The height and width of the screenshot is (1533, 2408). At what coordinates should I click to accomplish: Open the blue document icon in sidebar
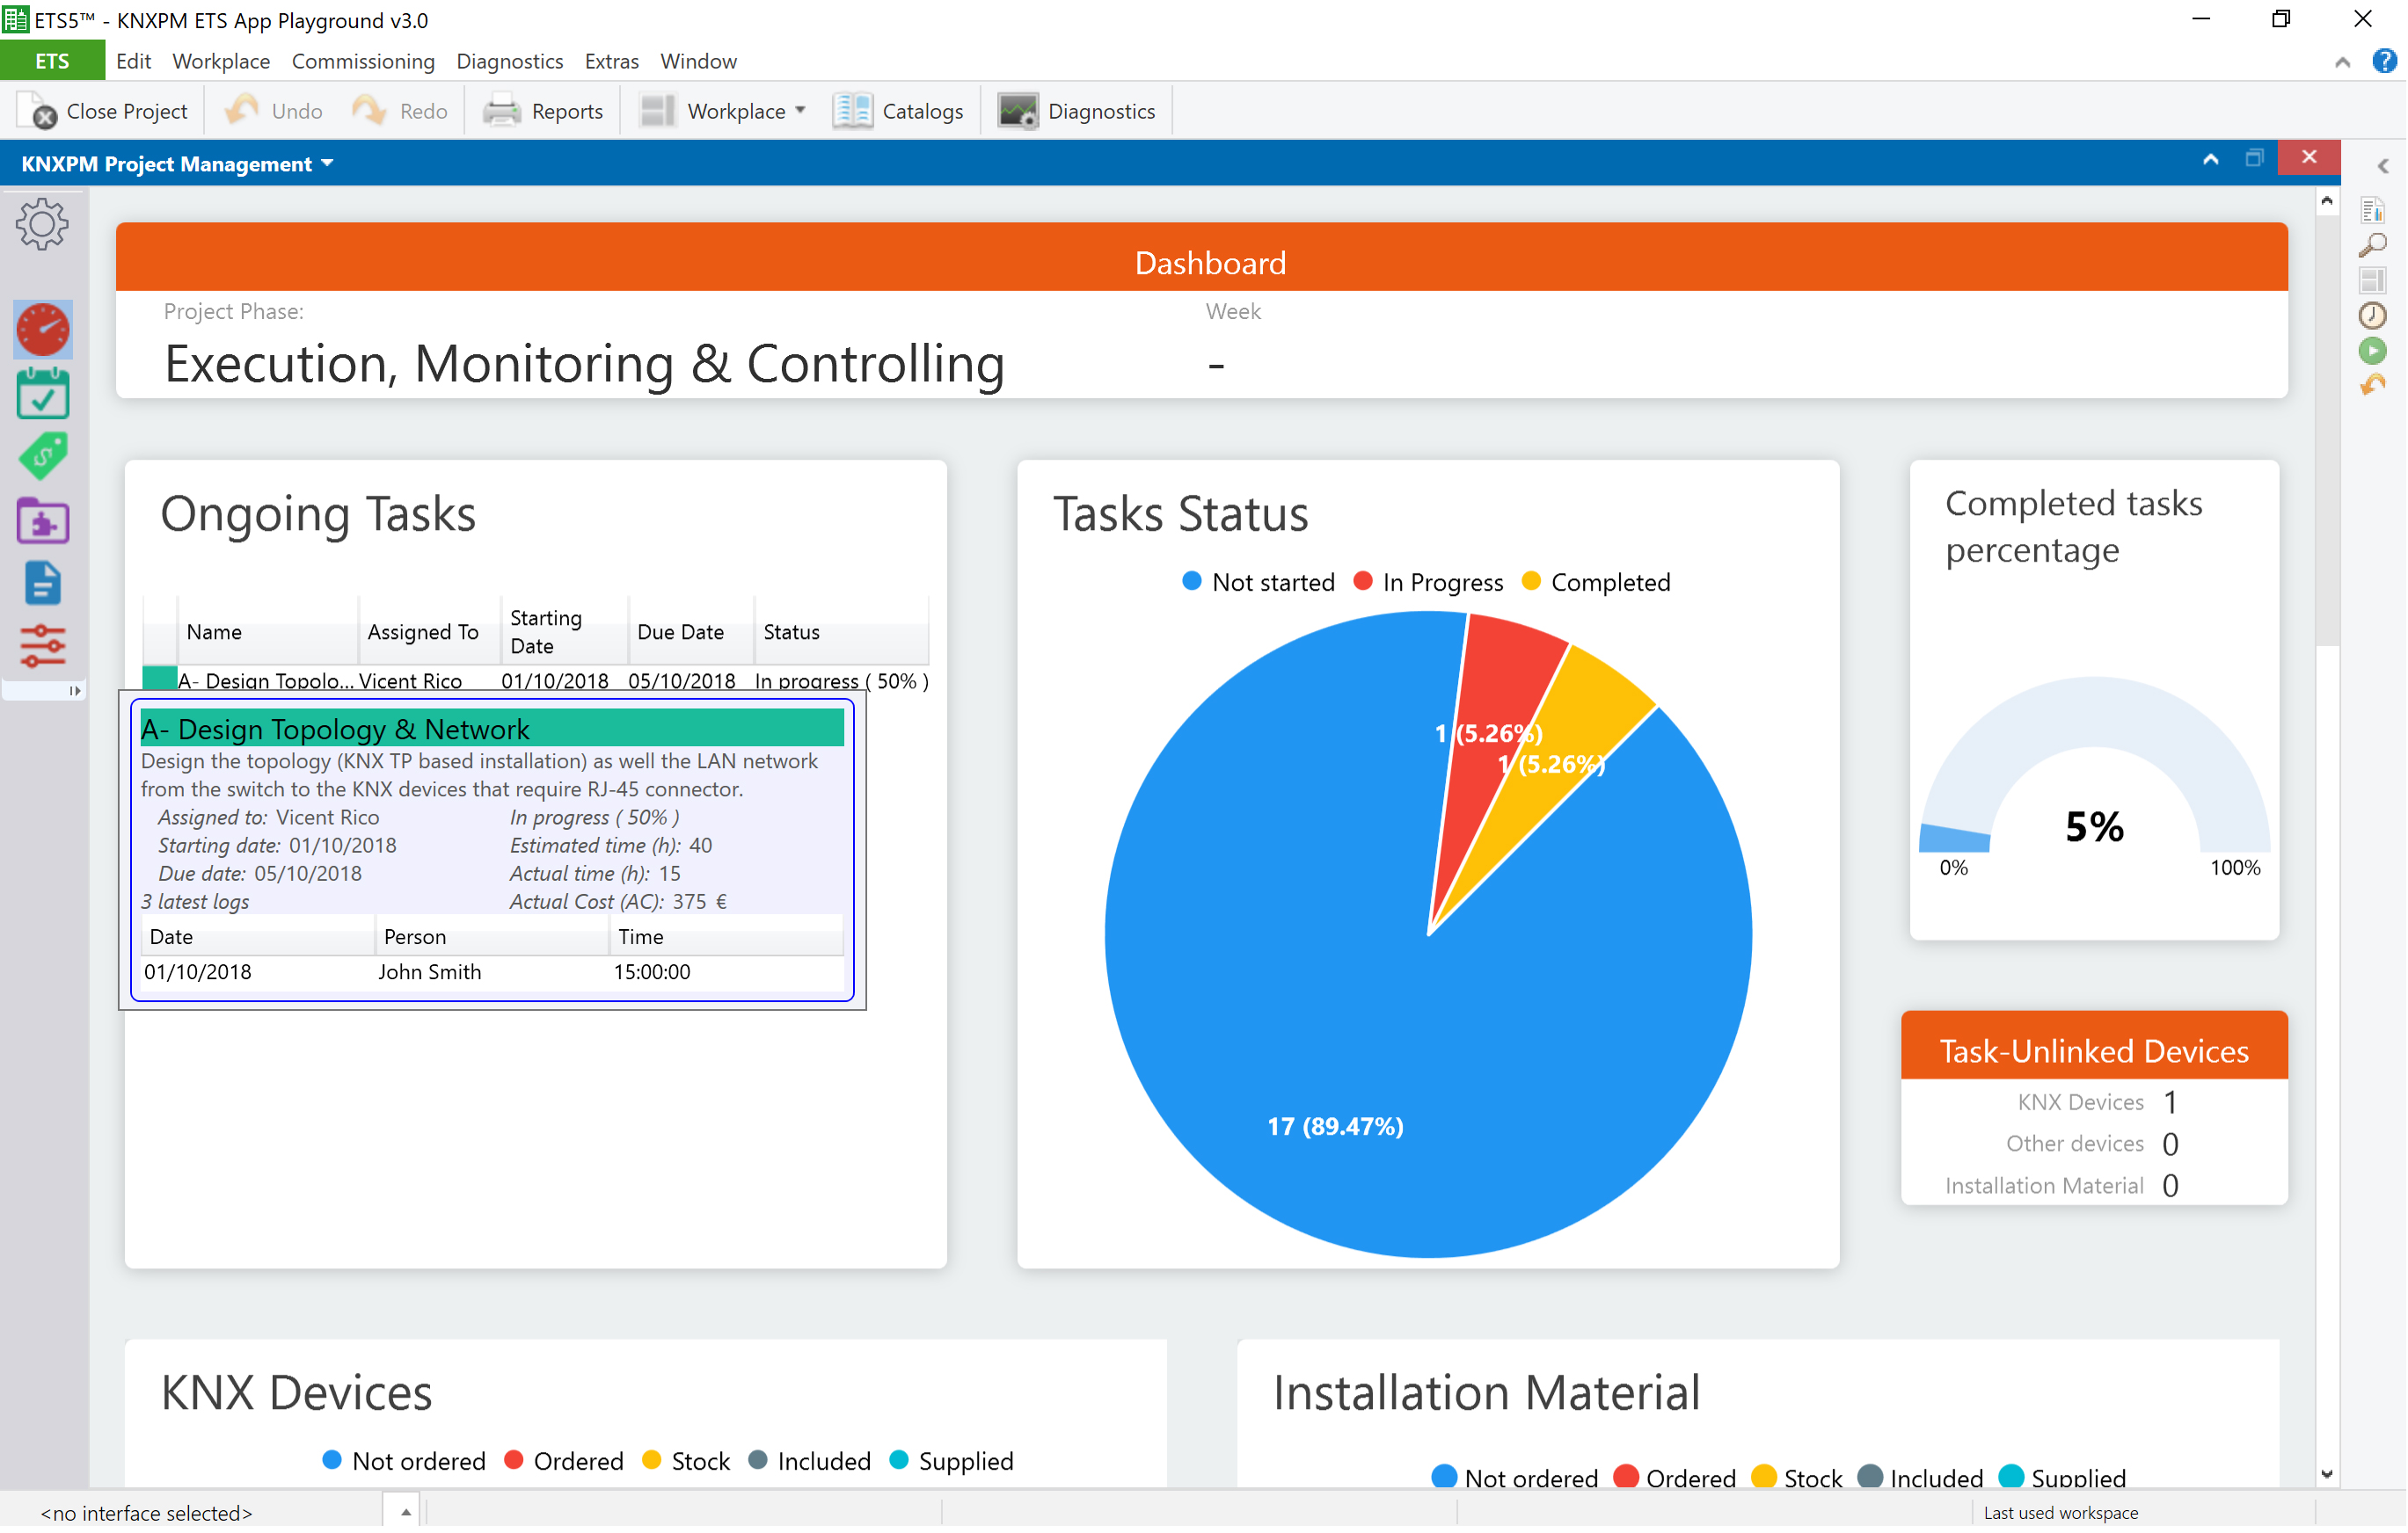pyautogui.click(x=43, y=584)
